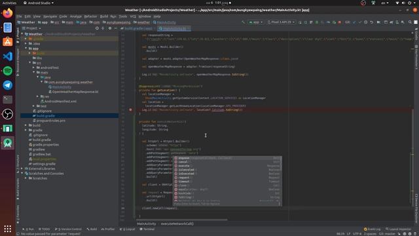Open the Run tool window button
The image size is (419, 236).
tap(28, 229)
